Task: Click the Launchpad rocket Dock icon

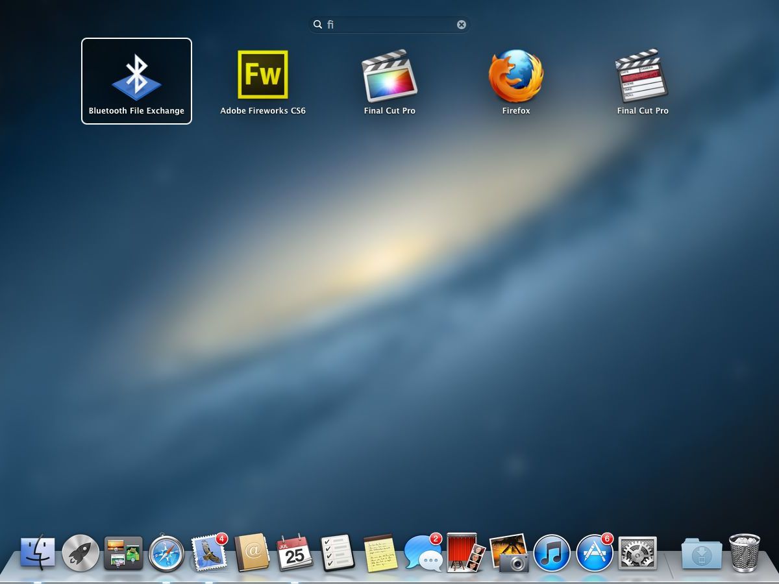Action: click(x=80, y=553)
